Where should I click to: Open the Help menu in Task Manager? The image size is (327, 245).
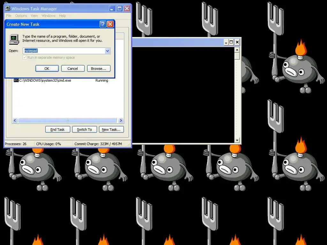pyautogui.click(x=62, y=16)
